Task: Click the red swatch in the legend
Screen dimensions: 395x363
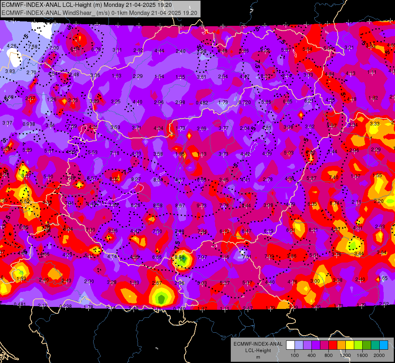Action: 333,345
